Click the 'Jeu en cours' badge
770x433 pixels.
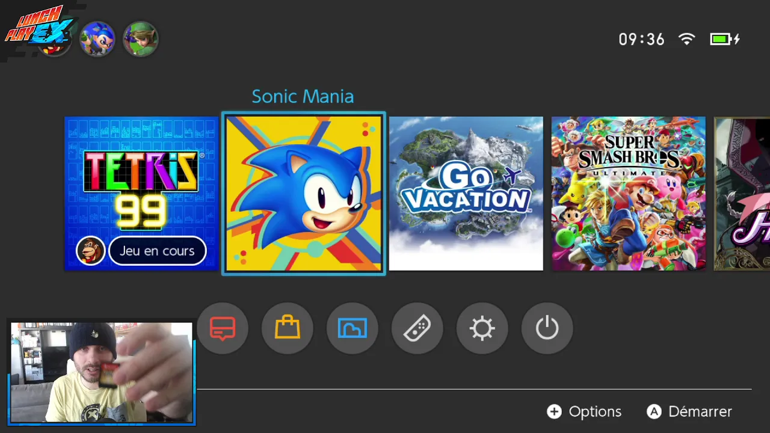tap(157, 251)
